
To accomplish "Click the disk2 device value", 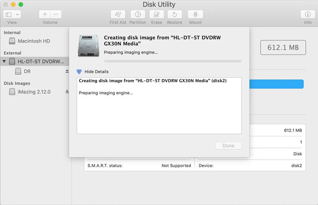I will [297, 166].
